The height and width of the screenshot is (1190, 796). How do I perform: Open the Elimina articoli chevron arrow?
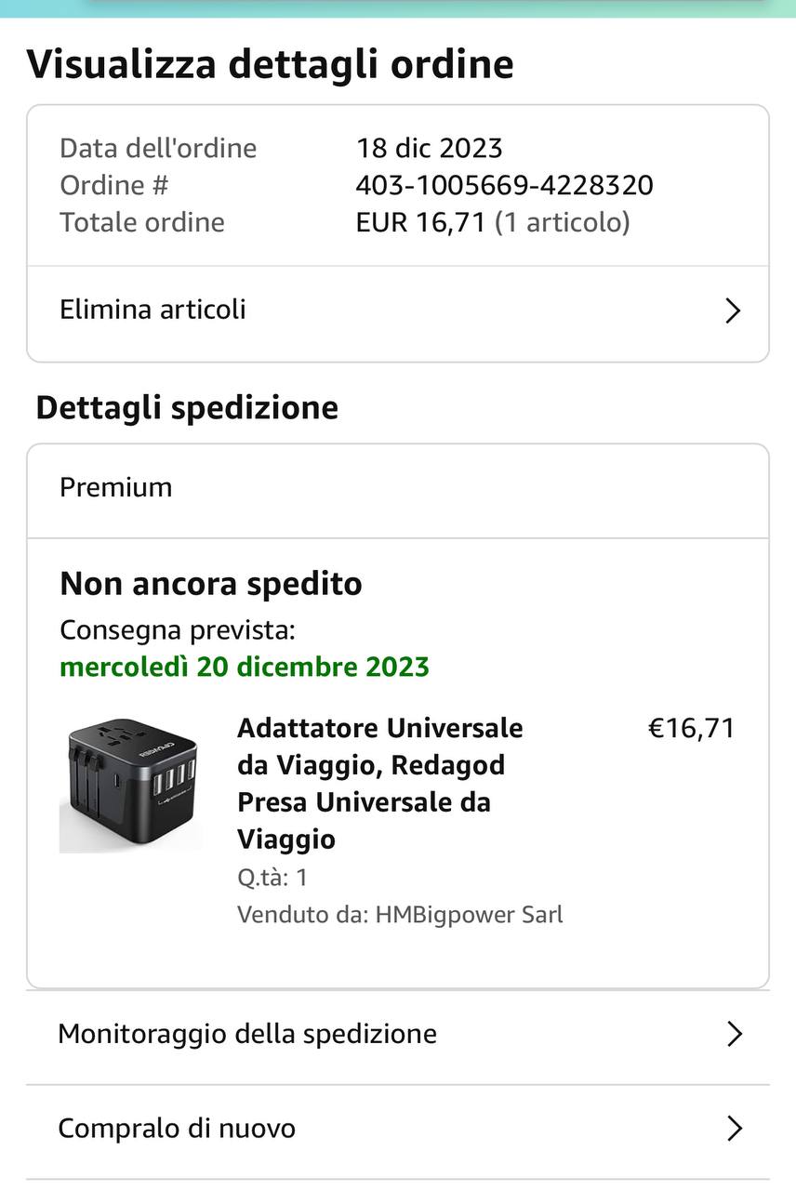click(x=733, y=311)
